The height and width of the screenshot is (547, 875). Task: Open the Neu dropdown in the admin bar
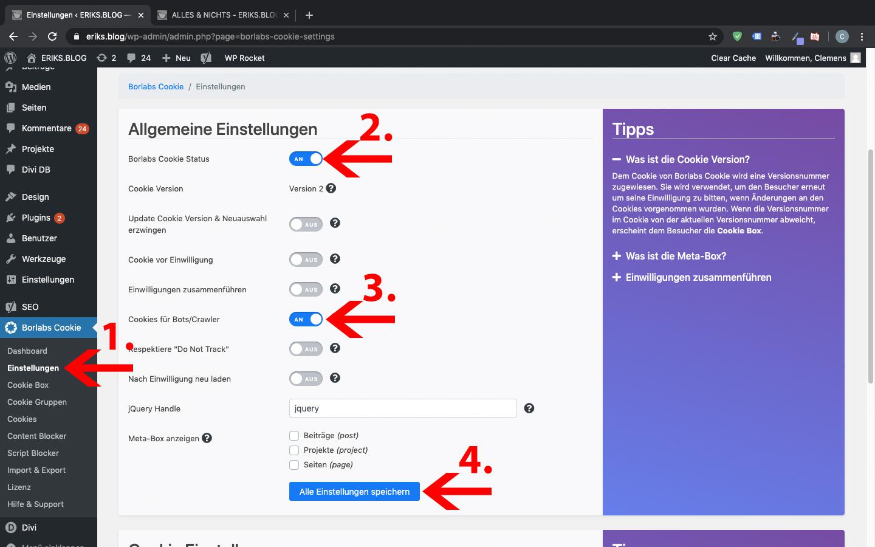pos(176,58)
